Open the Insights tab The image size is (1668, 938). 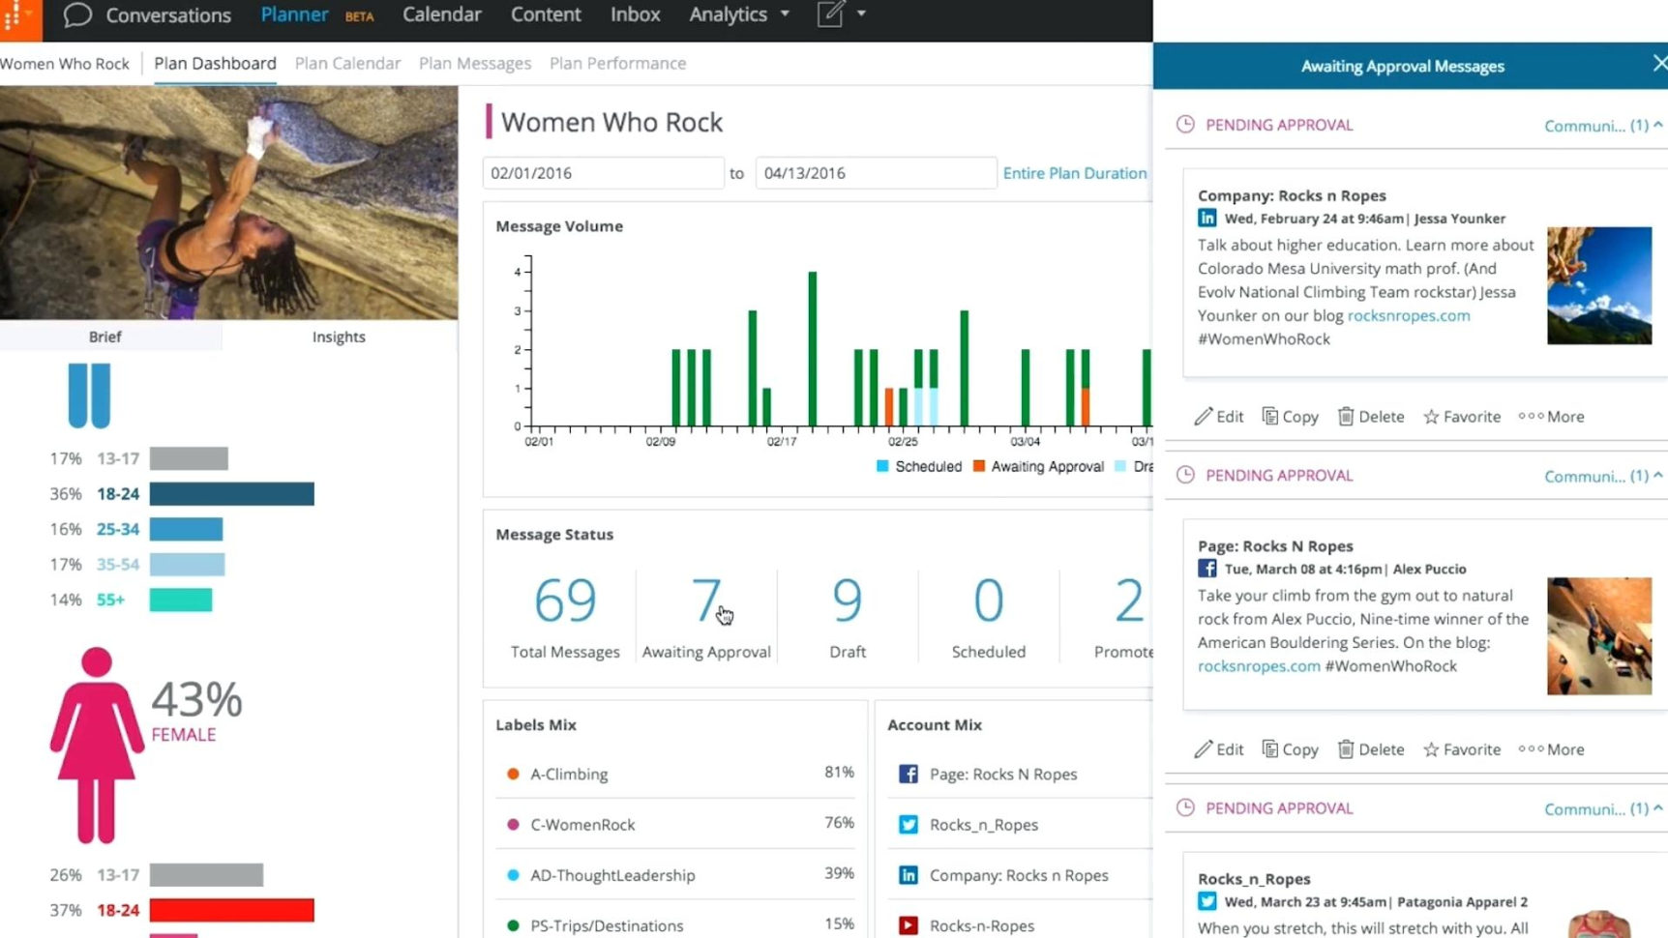(339, 337)
